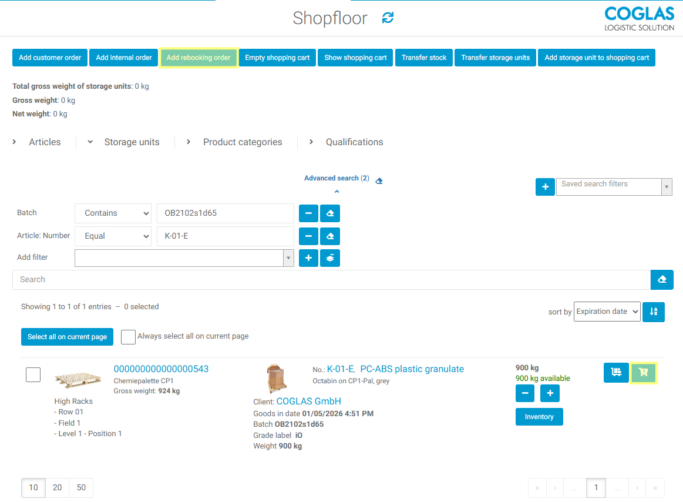Enable Always select all on current page
The width and height of the screenshot is (683, 502).
pos(128,336)
